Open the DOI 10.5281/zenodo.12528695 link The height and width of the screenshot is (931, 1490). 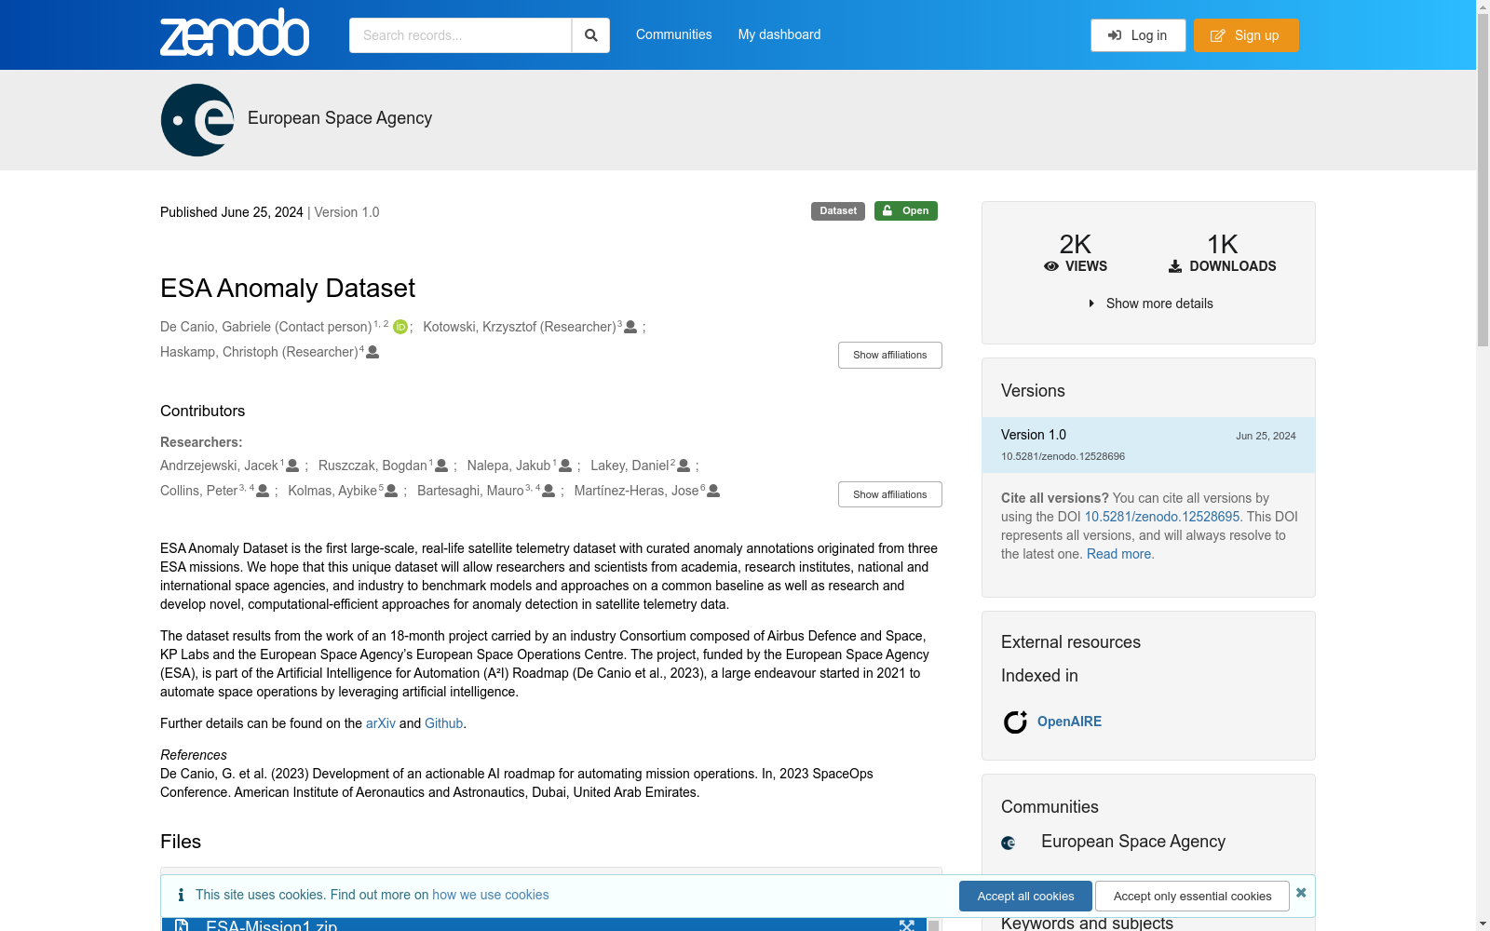pos(1162,517)
